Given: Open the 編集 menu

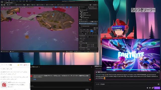Looking at the screenshot, I should 9,1.
